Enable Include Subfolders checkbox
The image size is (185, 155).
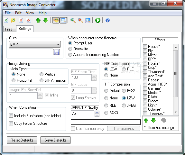click(x=11, y=115)
